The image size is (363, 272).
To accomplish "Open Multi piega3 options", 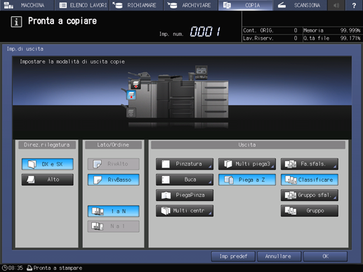I will [x=247, y=164].
